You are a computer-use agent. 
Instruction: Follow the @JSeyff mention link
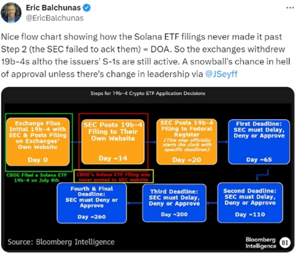(x=221, y=74)
